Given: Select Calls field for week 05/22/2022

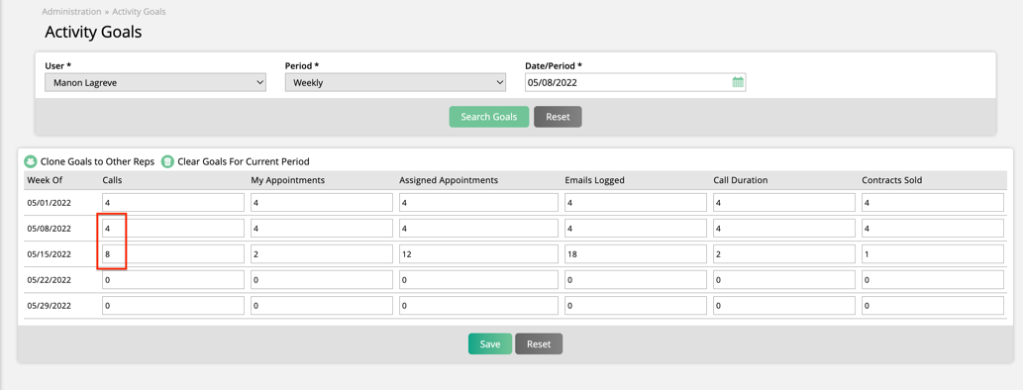Looking at the screenshot, I should click(173, 280).
